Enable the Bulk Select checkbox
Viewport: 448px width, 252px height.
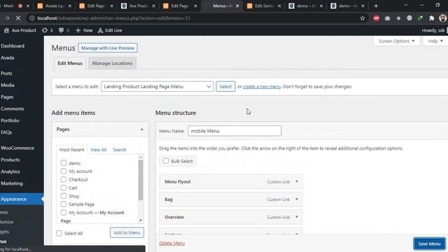coord(166,161)
